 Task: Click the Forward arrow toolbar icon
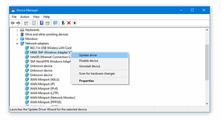tap(18, 23)
